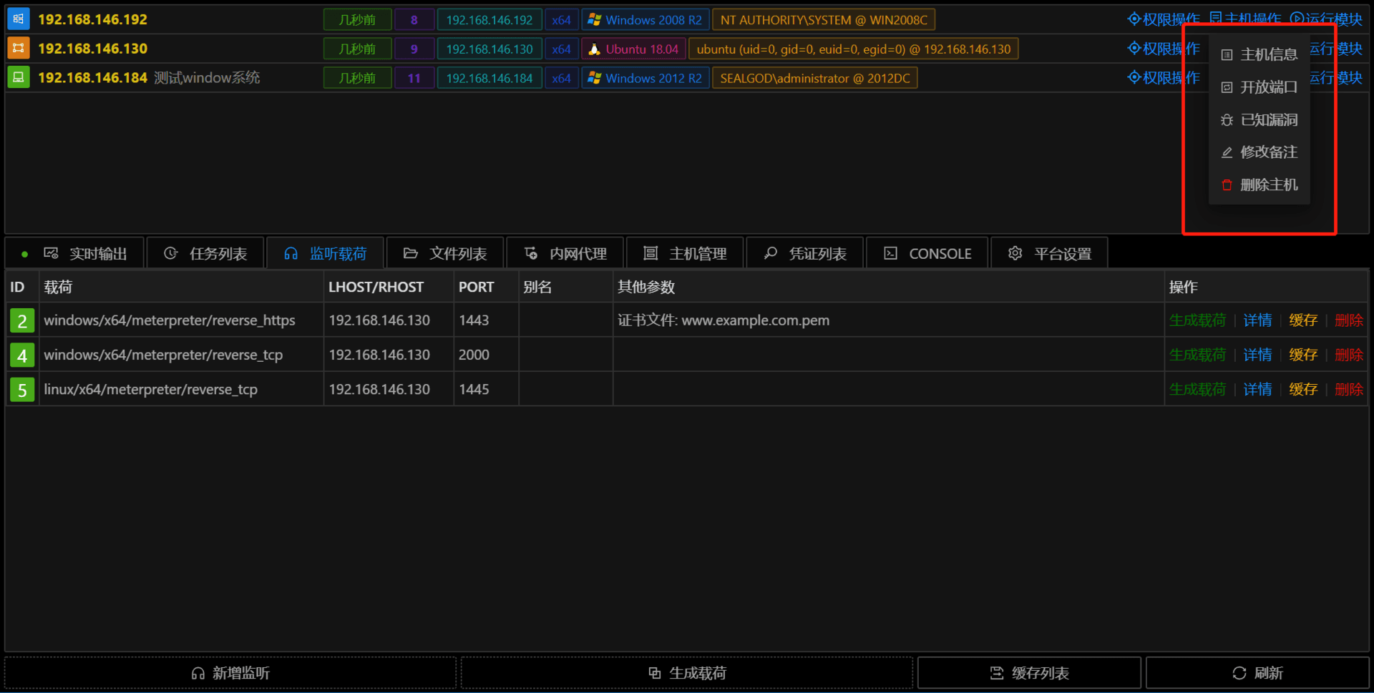Open the 文件列表 tab
The width and height of the screenshot is (1374, 693).
click(x=445, y=253)
